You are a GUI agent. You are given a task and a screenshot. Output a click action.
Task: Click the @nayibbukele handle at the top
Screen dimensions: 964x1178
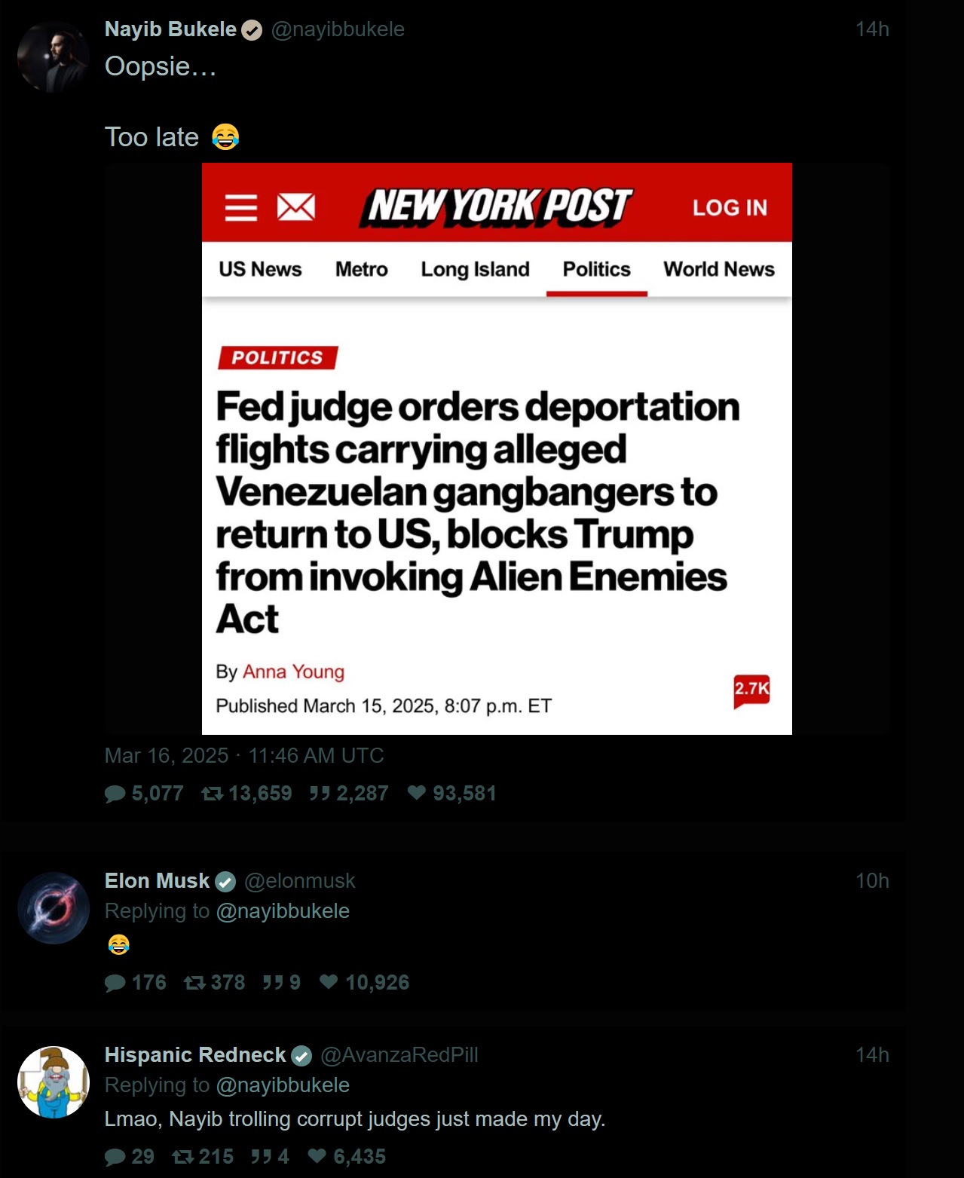[338, 29]
